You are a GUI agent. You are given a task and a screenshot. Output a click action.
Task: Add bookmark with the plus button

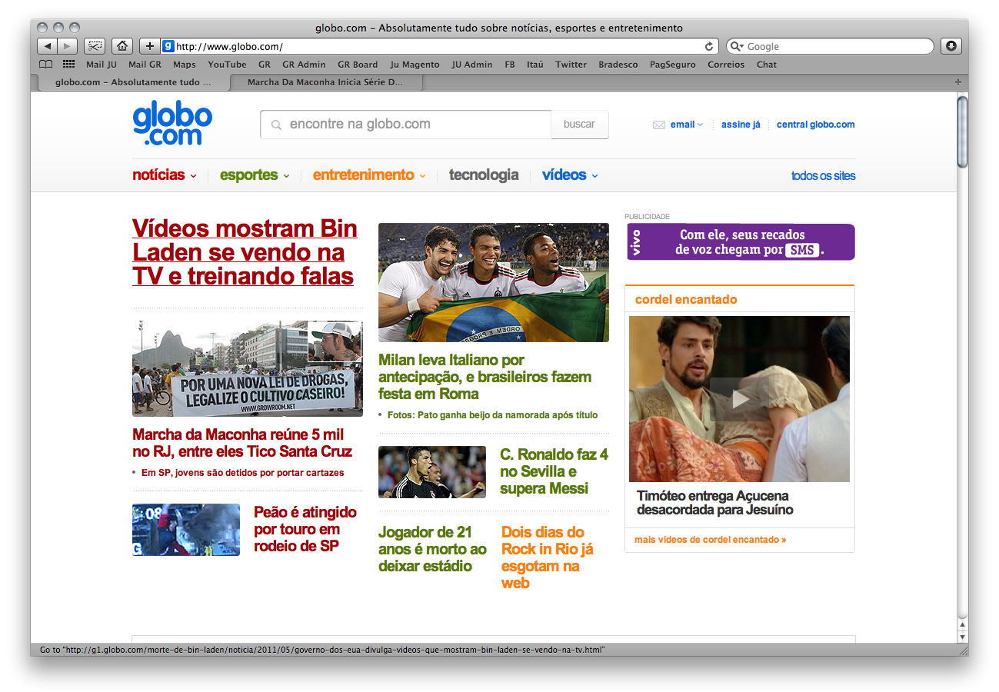[149, 46]
